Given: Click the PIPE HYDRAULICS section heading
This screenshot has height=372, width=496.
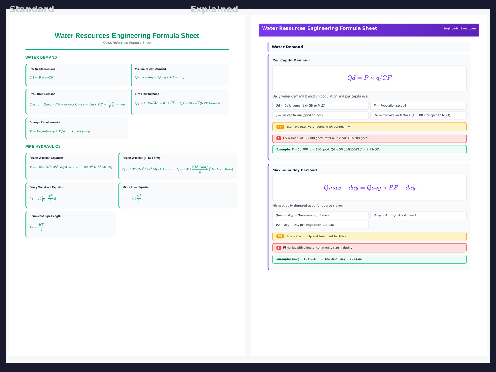Looking at the screenshot, I should (43, 146).
